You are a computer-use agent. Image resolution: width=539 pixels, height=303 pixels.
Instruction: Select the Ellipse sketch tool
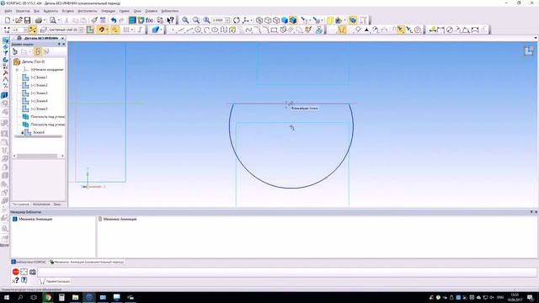click(x=215, y=30)
